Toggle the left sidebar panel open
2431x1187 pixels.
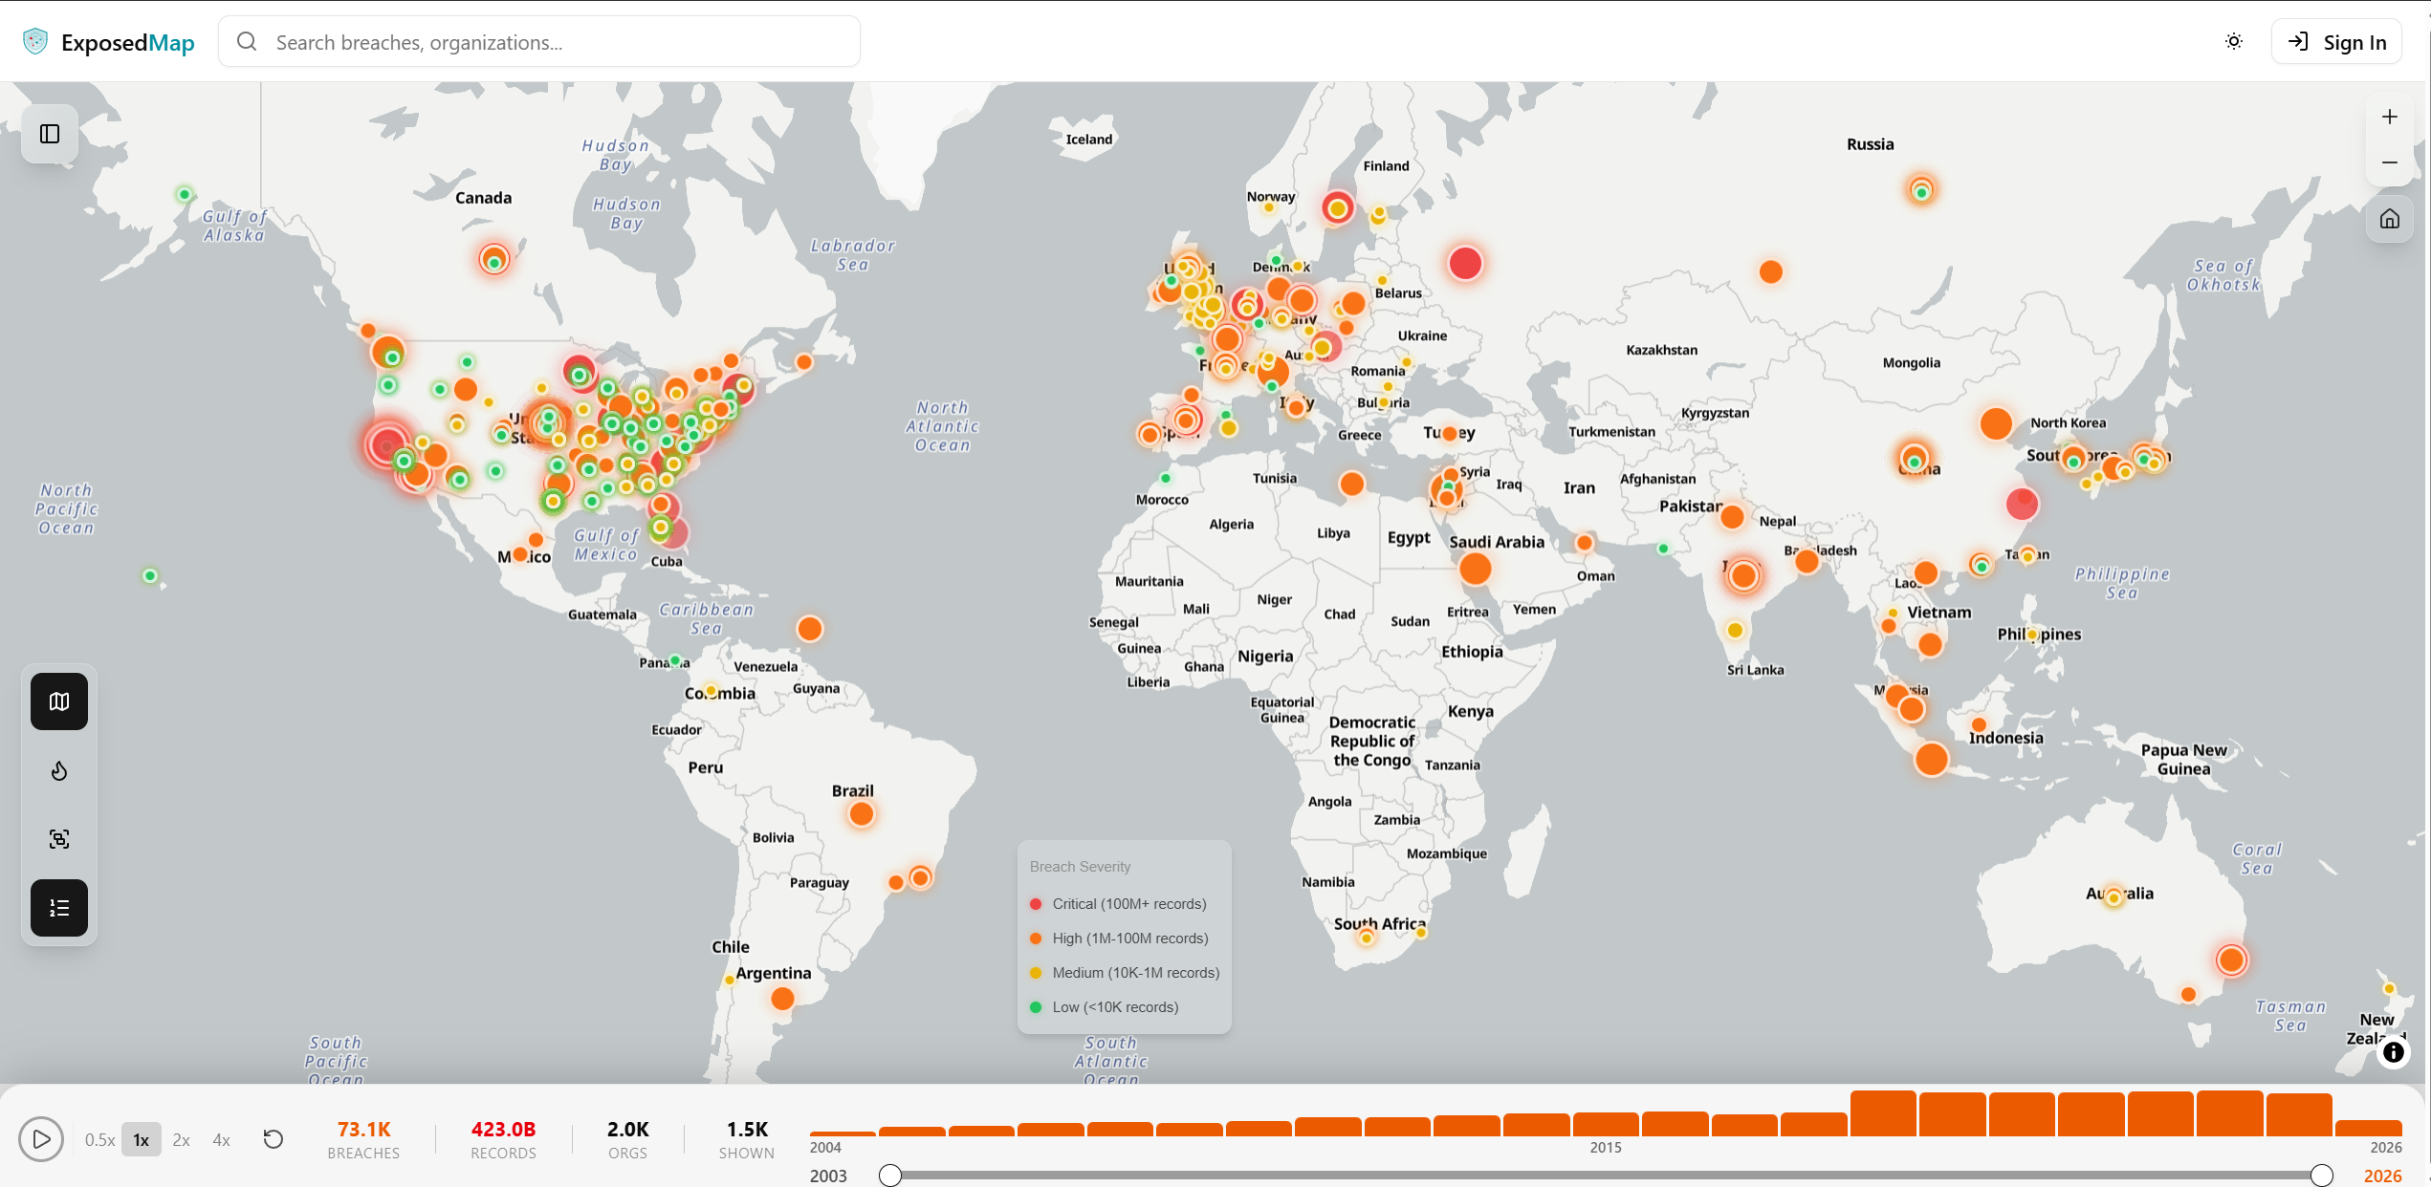50,134
